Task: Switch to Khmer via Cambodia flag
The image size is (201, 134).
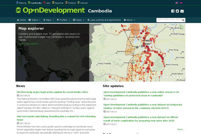Action: pos(181,3)
